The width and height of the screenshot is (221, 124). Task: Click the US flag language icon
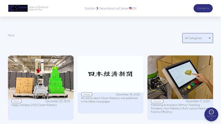pyautogui.click(x=130, y=8)
